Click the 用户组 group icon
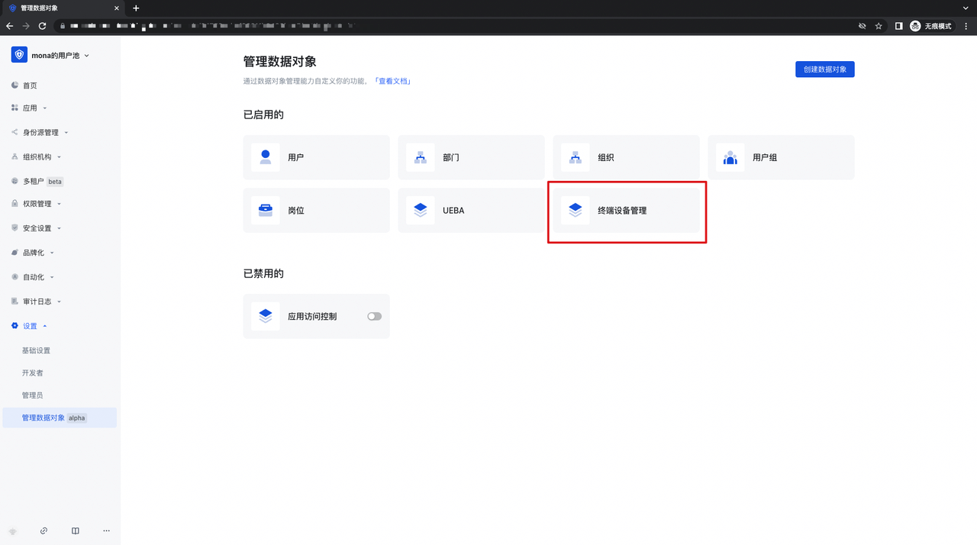 [730, 157]
